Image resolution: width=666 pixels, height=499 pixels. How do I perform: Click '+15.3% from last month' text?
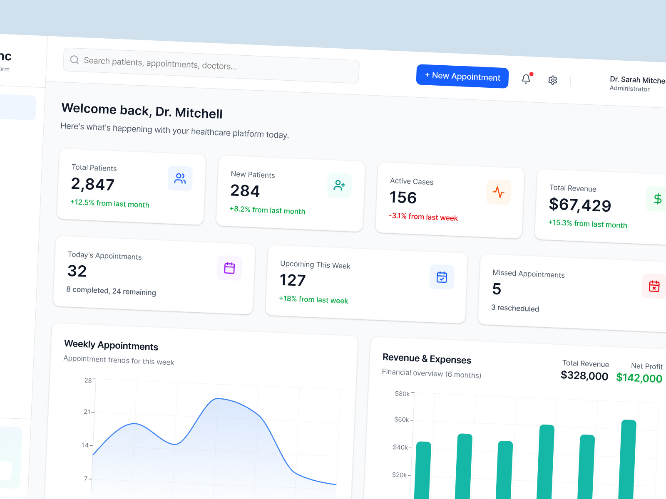pyautogui.click(x=588, y=224)
